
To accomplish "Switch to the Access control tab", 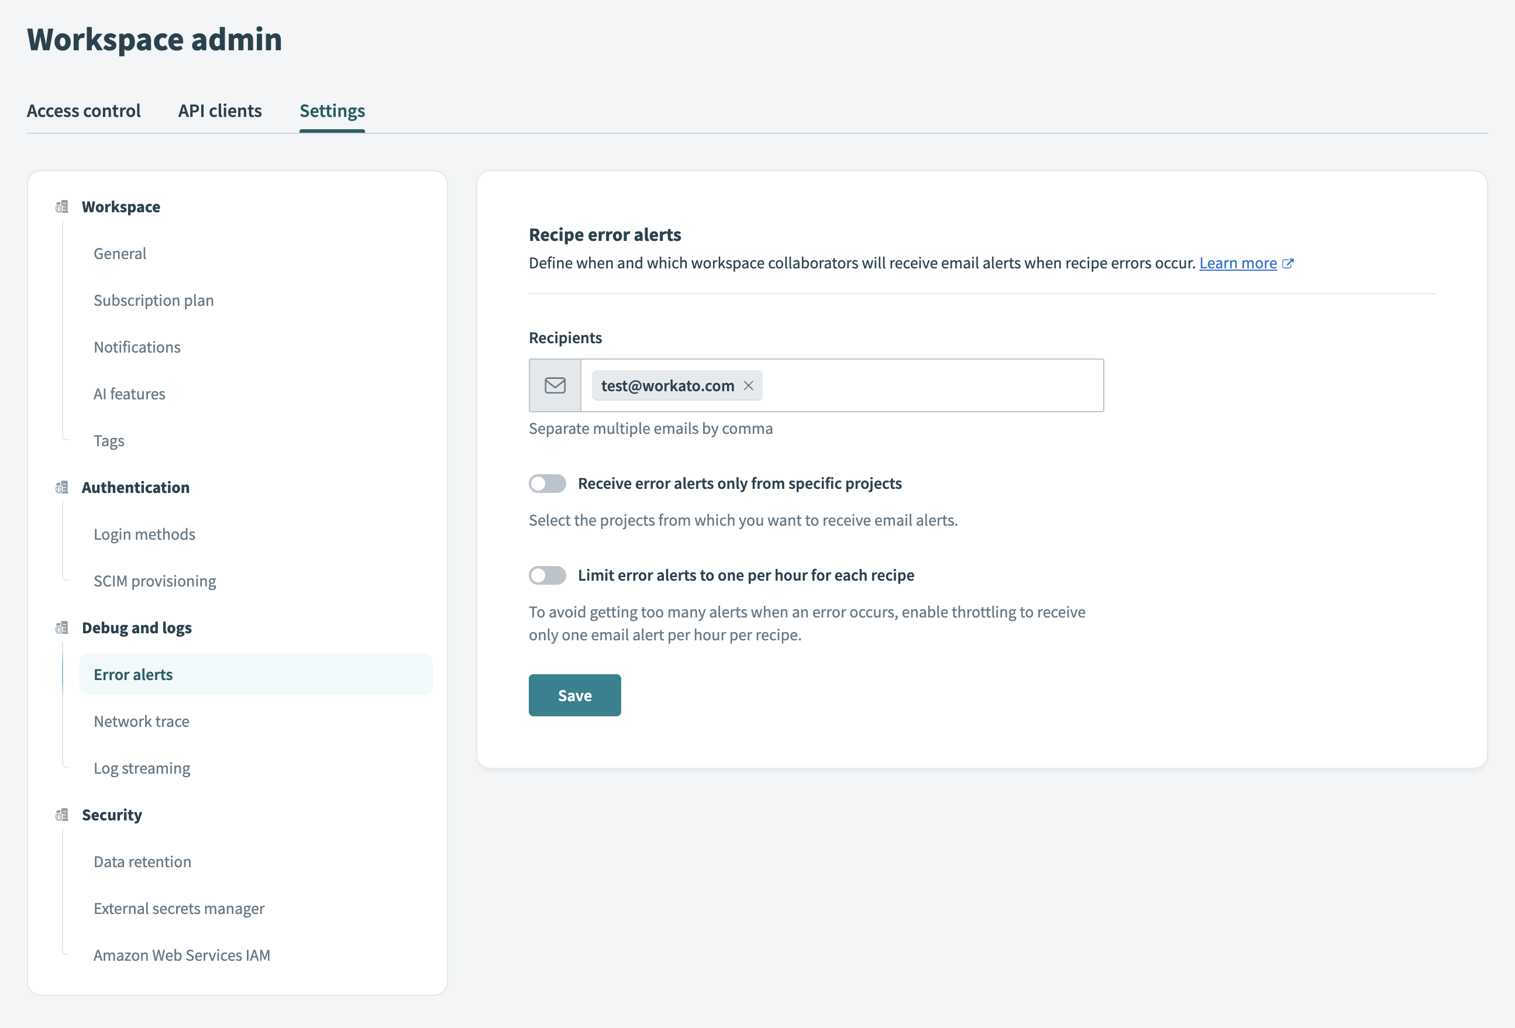I will (84, 111).
